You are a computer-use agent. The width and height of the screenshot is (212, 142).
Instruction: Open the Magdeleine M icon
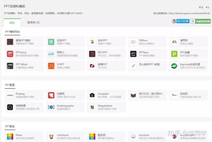click(92, 107)
